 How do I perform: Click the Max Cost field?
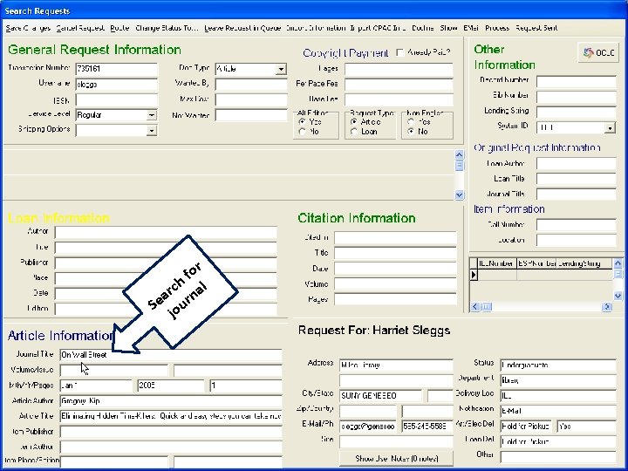(251, 99)
